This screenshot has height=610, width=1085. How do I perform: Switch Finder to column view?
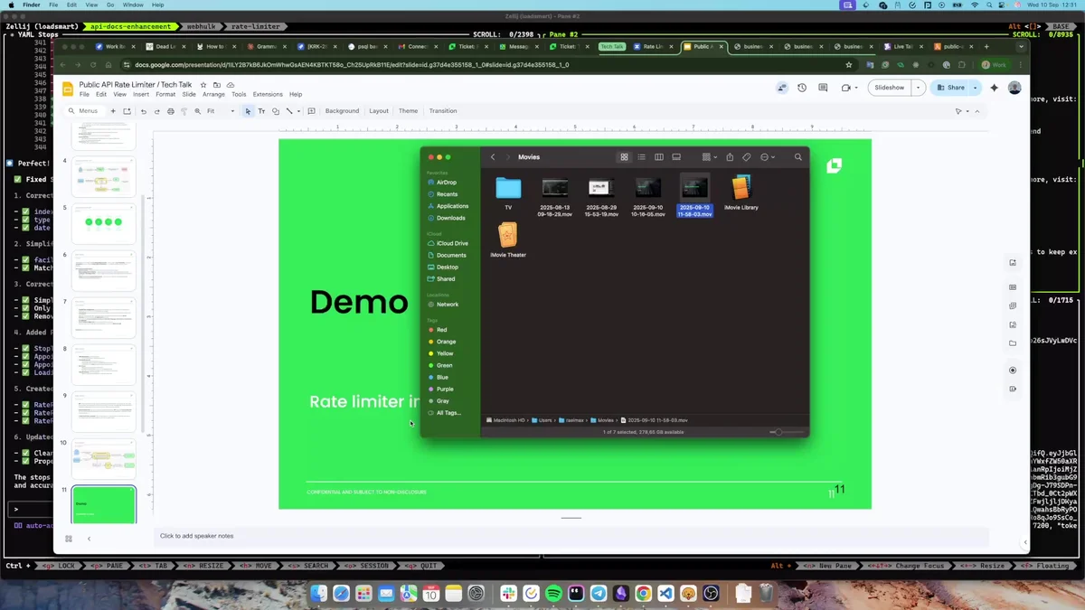point(658,157)
